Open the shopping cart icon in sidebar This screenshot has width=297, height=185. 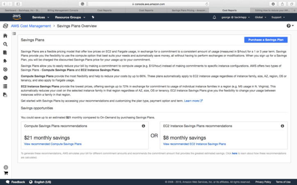pos(6,173)
